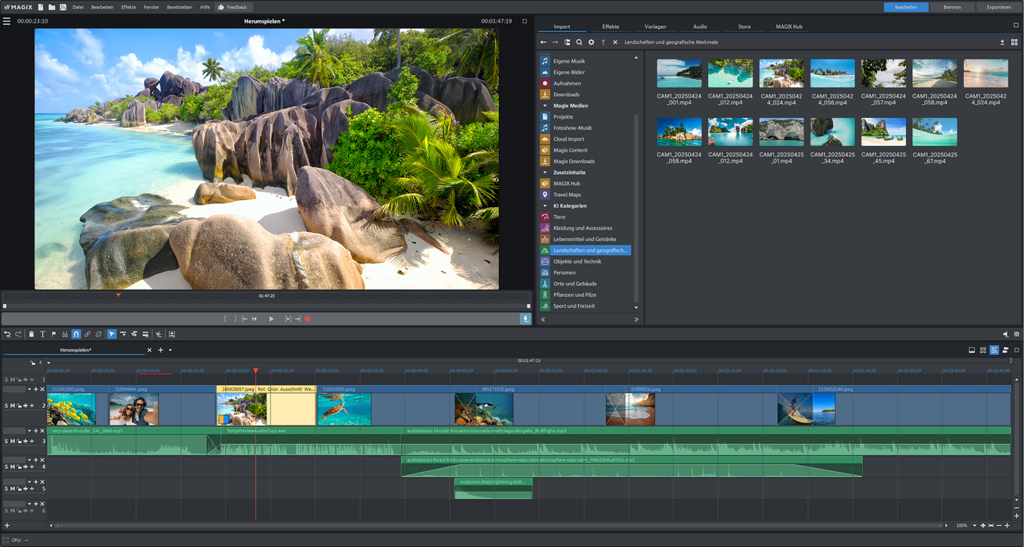Viewport: 1024px width, 547px height.
Task: Select the standard mouse mode arrow tool
Action: [x=110, y=334]
